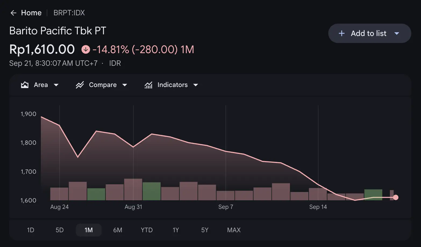Image resolution: width=421 pixels, height=247 pixels.
Task: Switch to the 6M time range
Action: click(118, 230)
